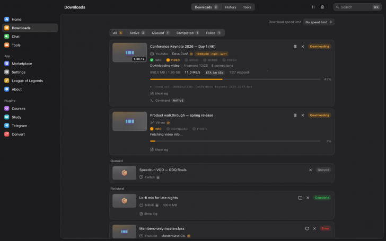Open the Study plugin
The height and width of the screenshot is (241, 386).
point(30,117)
